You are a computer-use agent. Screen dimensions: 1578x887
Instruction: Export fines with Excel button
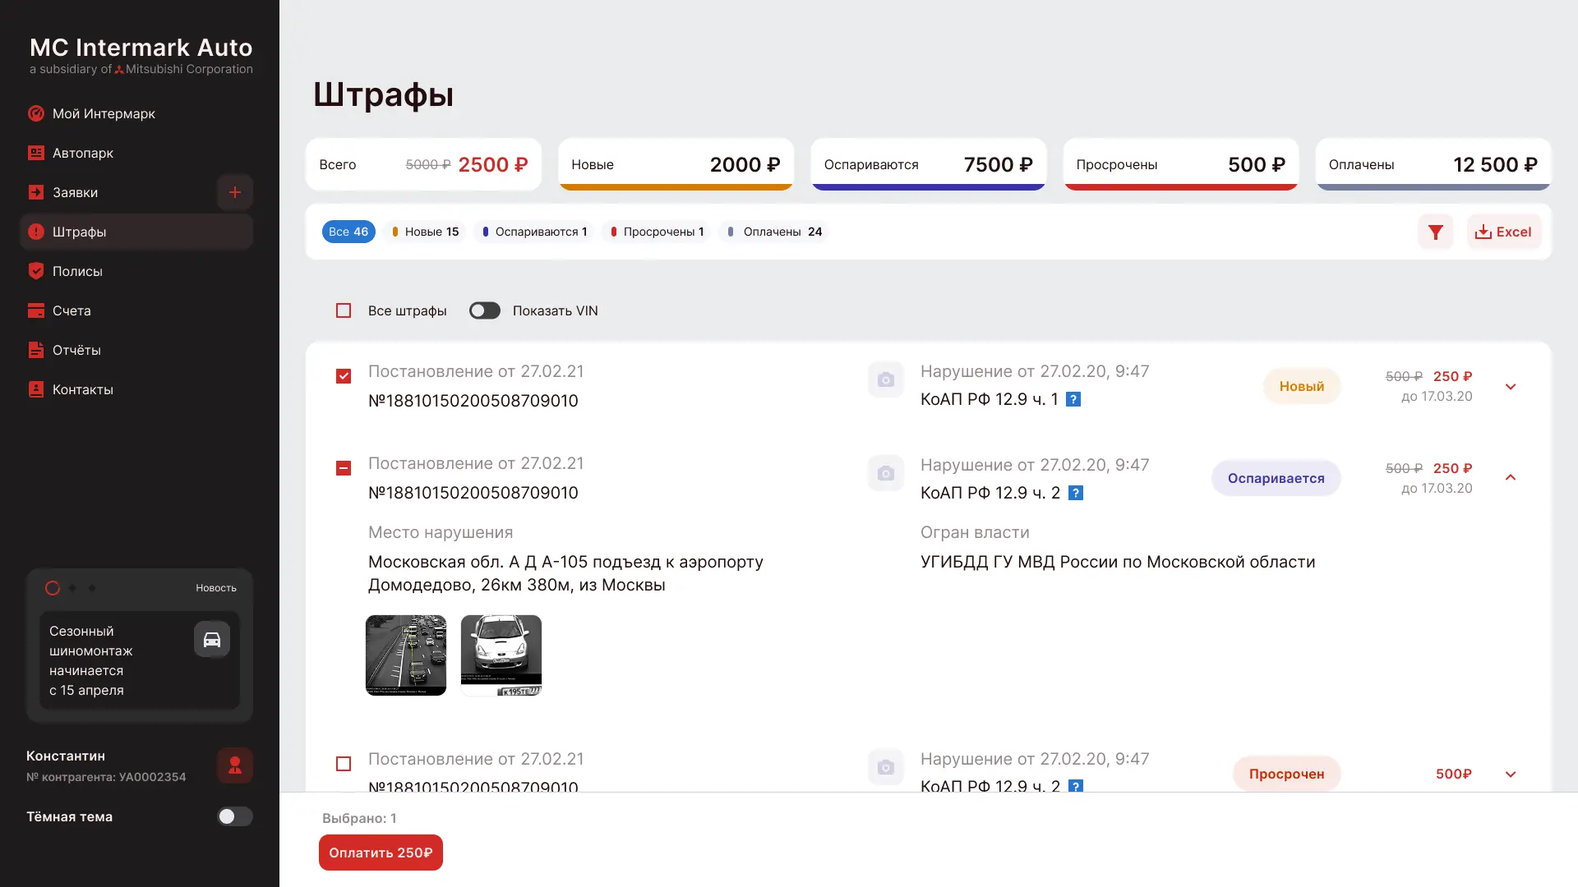click(1504, 232)
